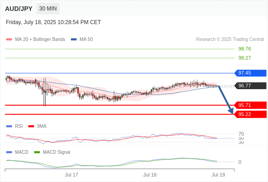Click the 30 MIN timeframe button
The width and height of the screenshot is (268, 182).
click(x=48, y=9)
